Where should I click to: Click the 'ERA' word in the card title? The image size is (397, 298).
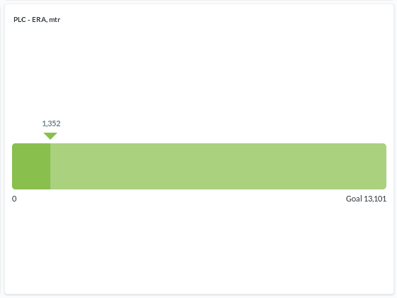(39, 20)
